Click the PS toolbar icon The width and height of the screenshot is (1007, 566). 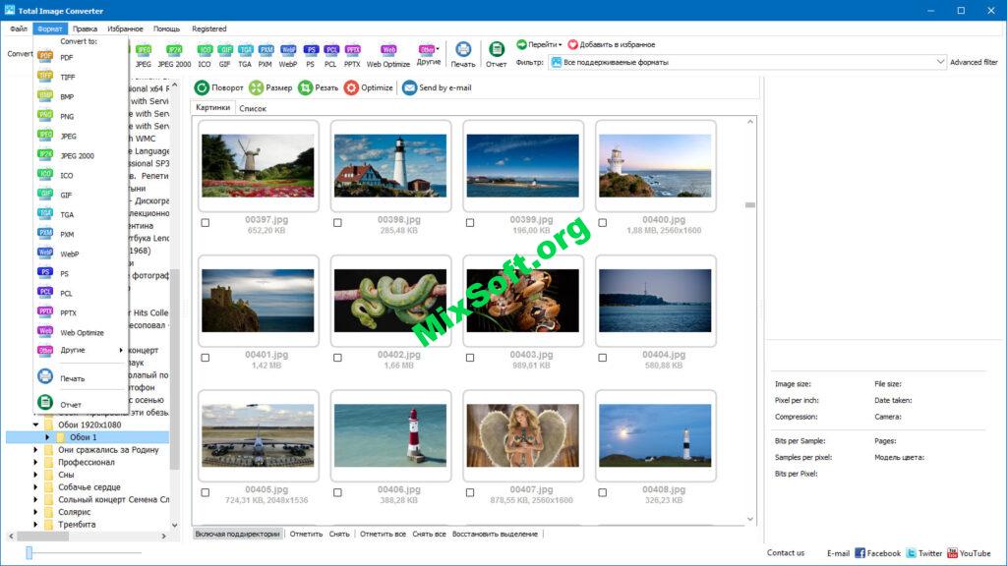[x=310, y=56]
